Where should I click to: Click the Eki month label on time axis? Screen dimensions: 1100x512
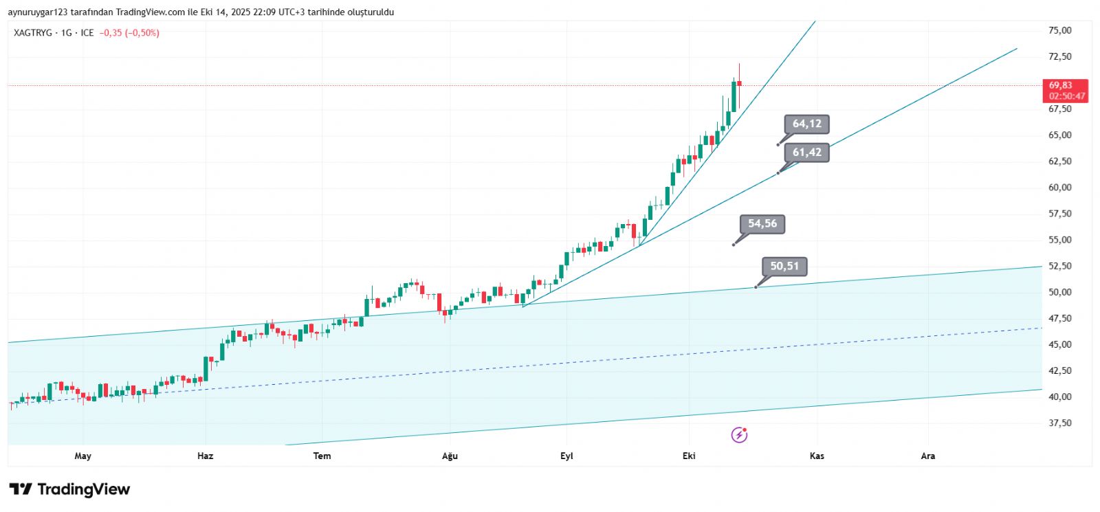click(689, 456)
